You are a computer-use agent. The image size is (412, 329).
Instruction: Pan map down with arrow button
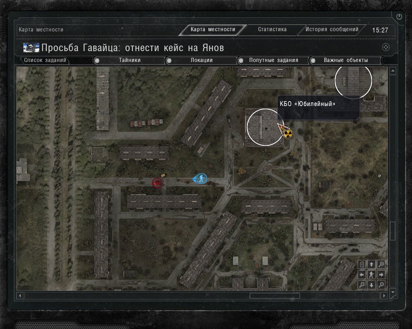tap(371, 285)
